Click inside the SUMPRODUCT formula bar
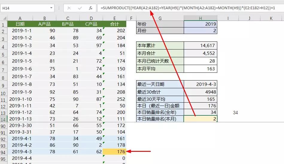 tap(190, 8)
